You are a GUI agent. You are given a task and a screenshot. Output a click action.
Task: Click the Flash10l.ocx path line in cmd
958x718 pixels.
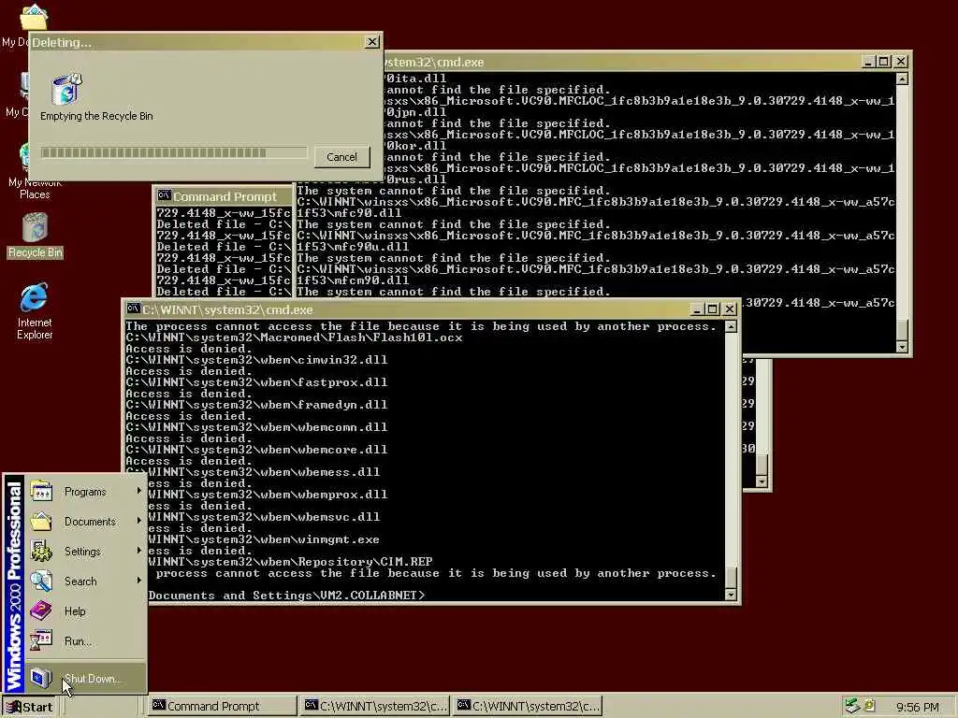(294, 337)
